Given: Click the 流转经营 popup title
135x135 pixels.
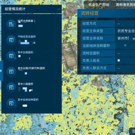Looking at the screenshot, I should coord(90,13).
